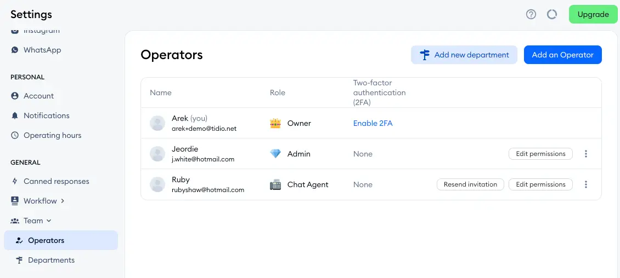The height and width of the screenshot is (278, 620).
Task: Click the Role column header
Action: [x=277, y=92]
